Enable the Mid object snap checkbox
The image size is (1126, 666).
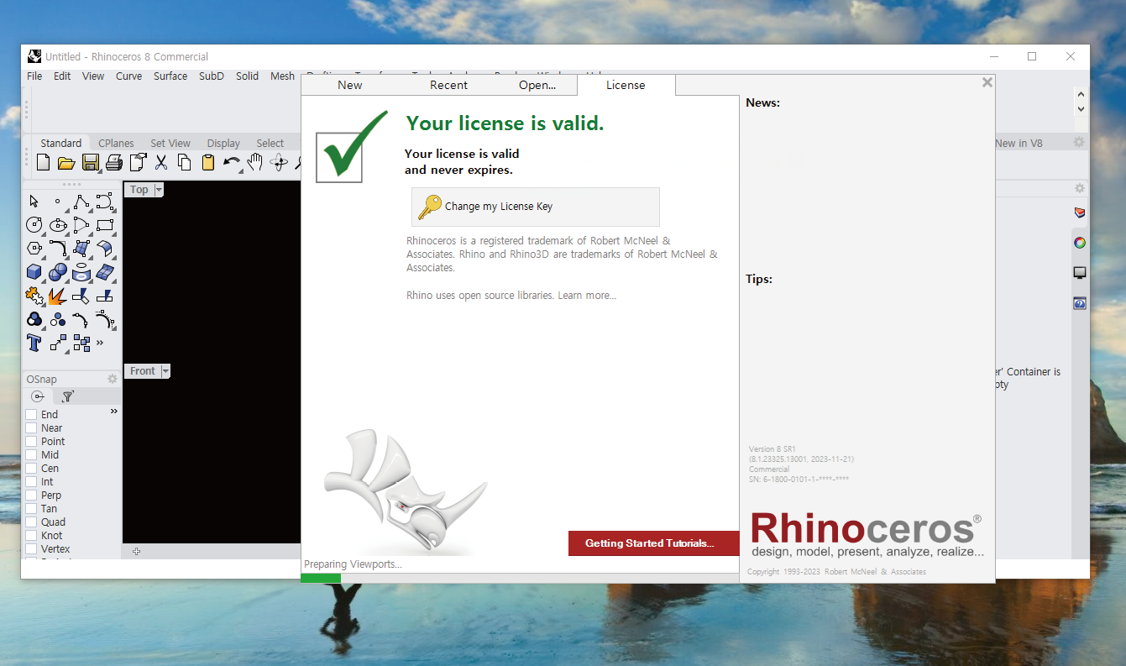(31, 455)
